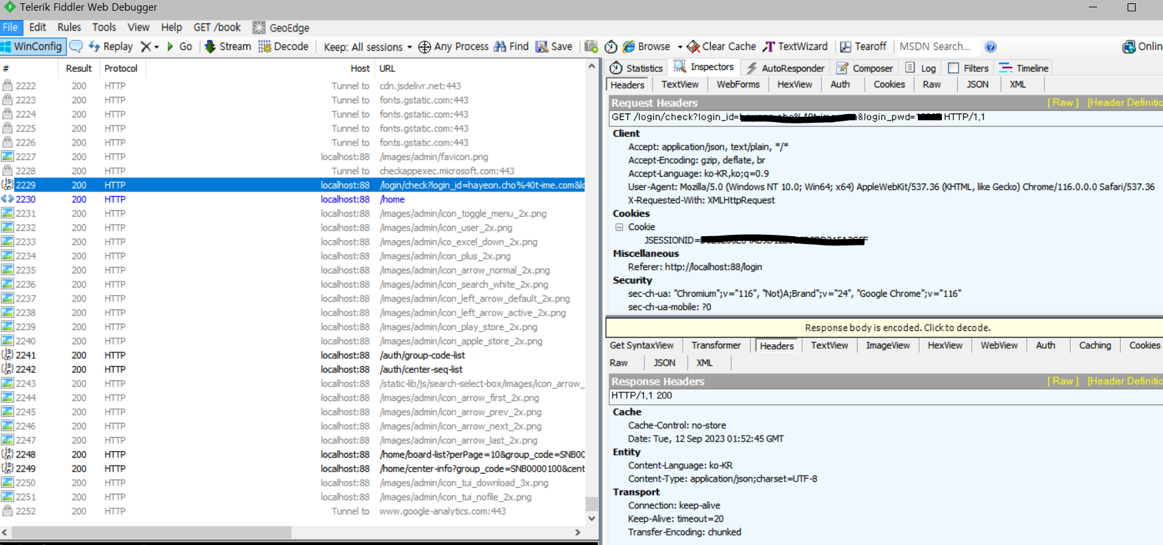This screenshot has width=1163, height=545.
Task: Select response Caching tab
Action: coord(1095,346)
